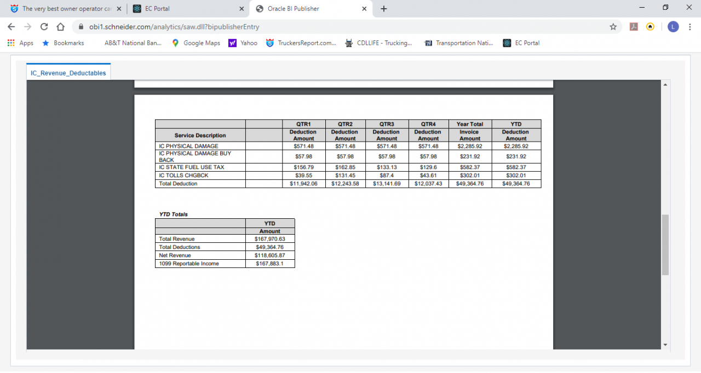
Task: Click the browser back arrow
Action: pos(11,27)
